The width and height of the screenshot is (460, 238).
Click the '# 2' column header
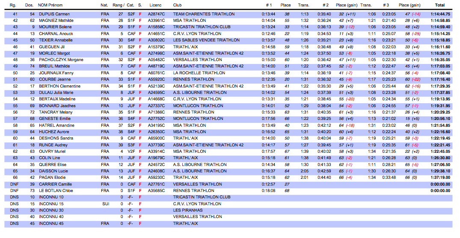326,5
